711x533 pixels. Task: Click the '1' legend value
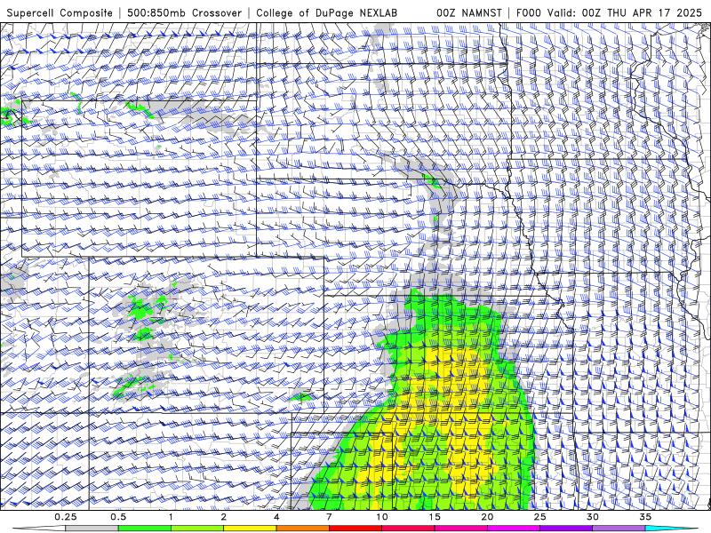tap(171, 517)
